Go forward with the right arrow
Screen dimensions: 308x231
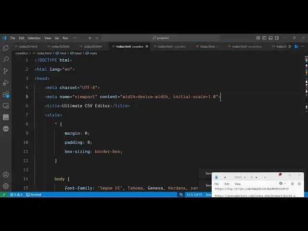point(97,38)
